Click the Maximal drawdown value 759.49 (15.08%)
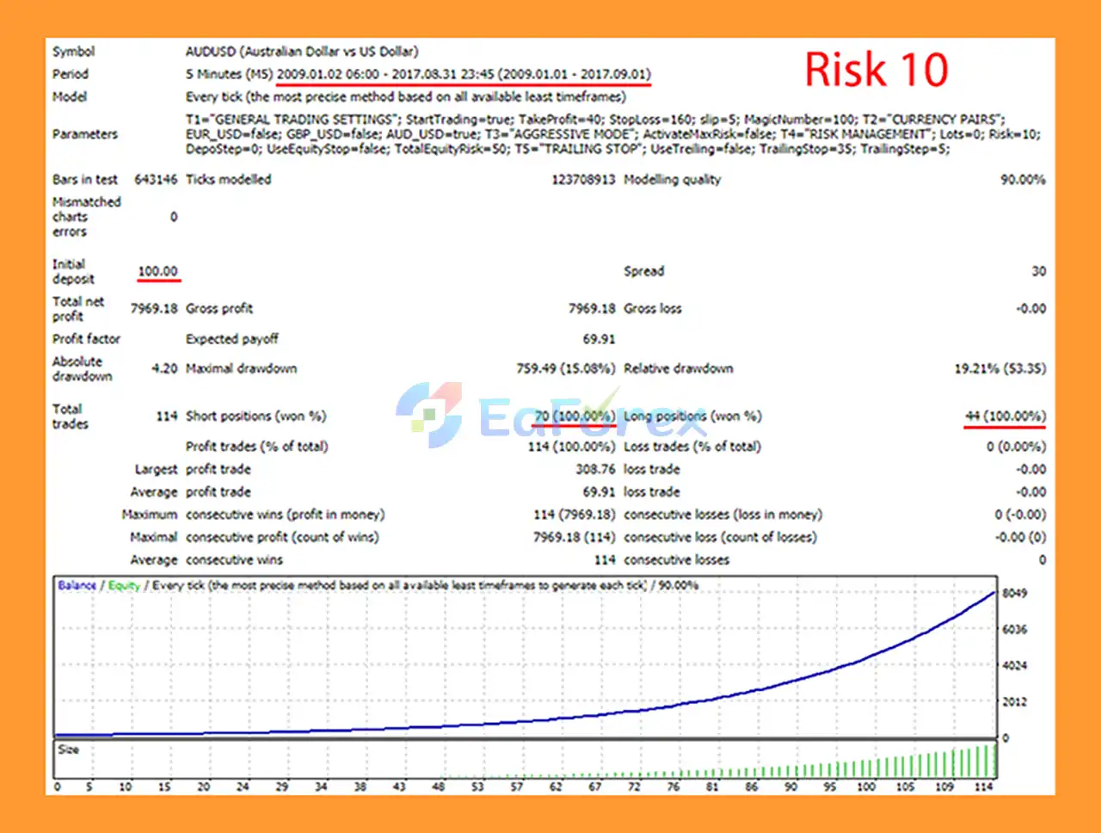This screenshot has height=833, width=1101. click(565, 369)
